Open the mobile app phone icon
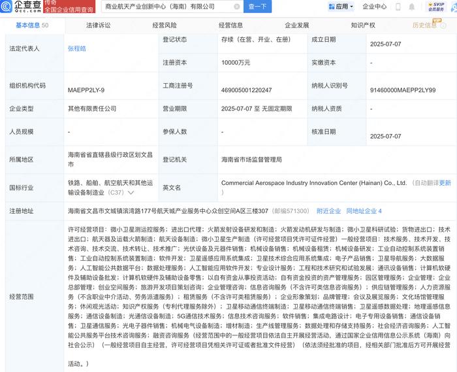The width and height of the screenshot is (457, 372). point(398,7)
